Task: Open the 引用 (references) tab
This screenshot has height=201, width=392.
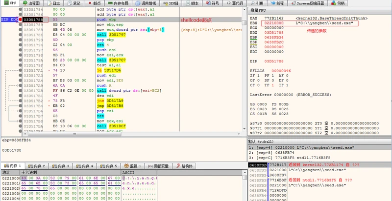Action: click(257, 3)
